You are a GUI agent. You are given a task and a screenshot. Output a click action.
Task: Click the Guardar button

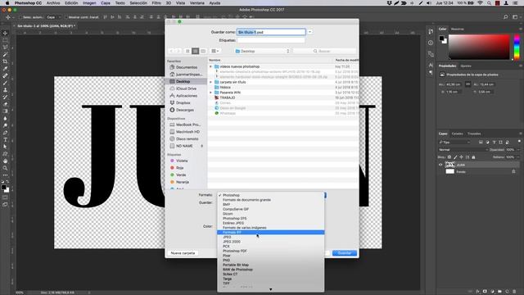click(x=345, y=253)
